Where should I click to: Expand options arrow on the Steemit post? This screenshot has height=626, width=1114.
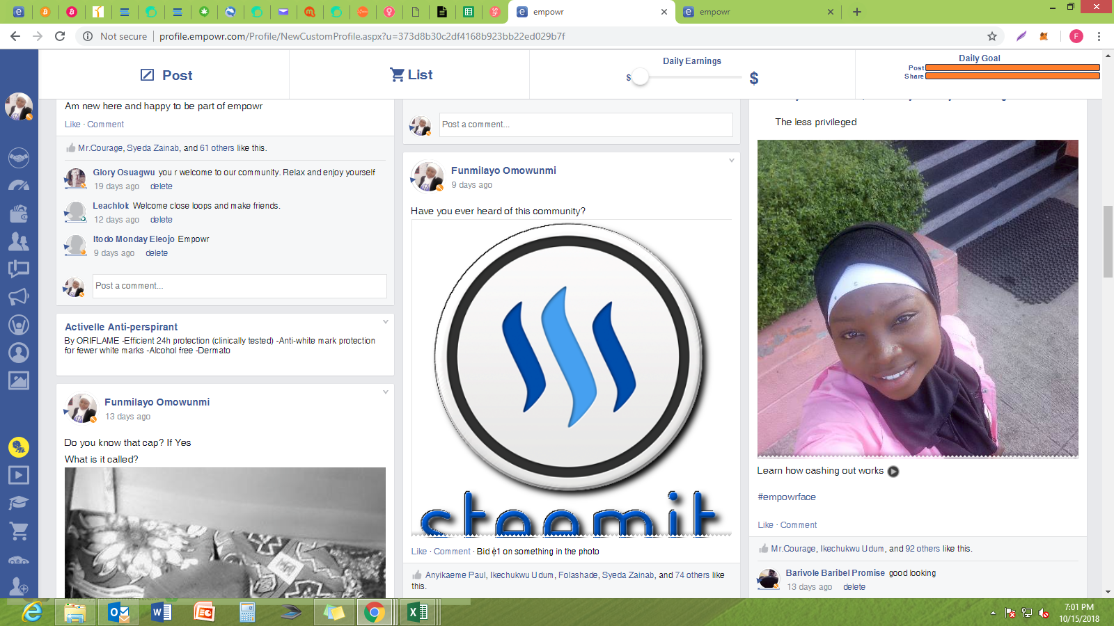coord(732,161)
